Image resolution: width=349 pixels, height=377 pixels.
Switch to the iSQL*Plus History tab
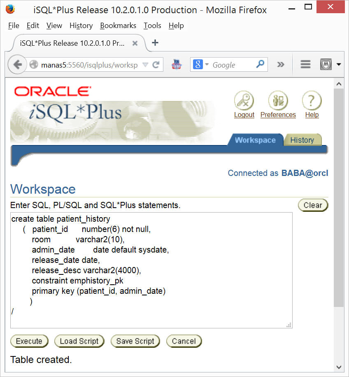[302, 140]
